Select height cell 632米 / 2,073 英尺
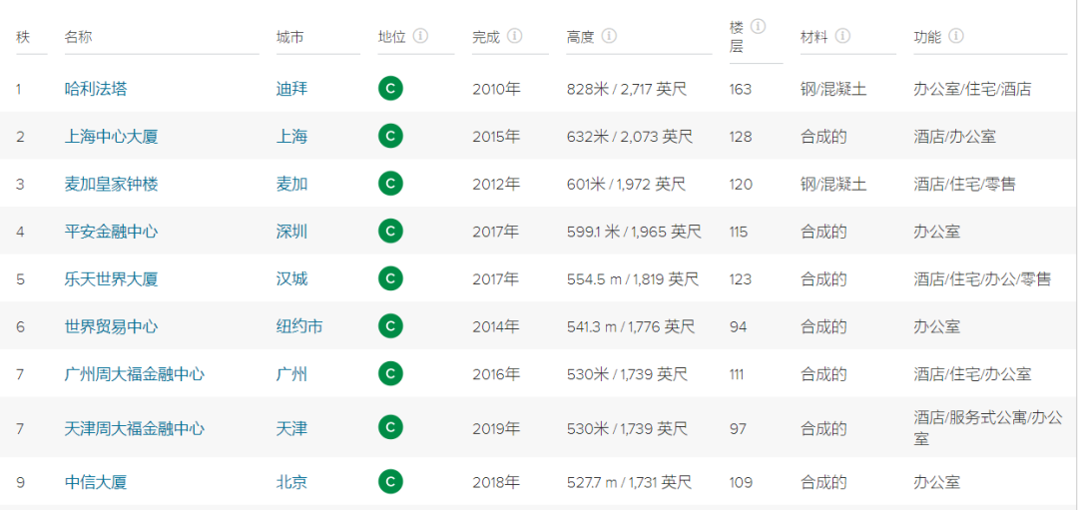Viewport: 1078px width, 510px height. point(630,136)
